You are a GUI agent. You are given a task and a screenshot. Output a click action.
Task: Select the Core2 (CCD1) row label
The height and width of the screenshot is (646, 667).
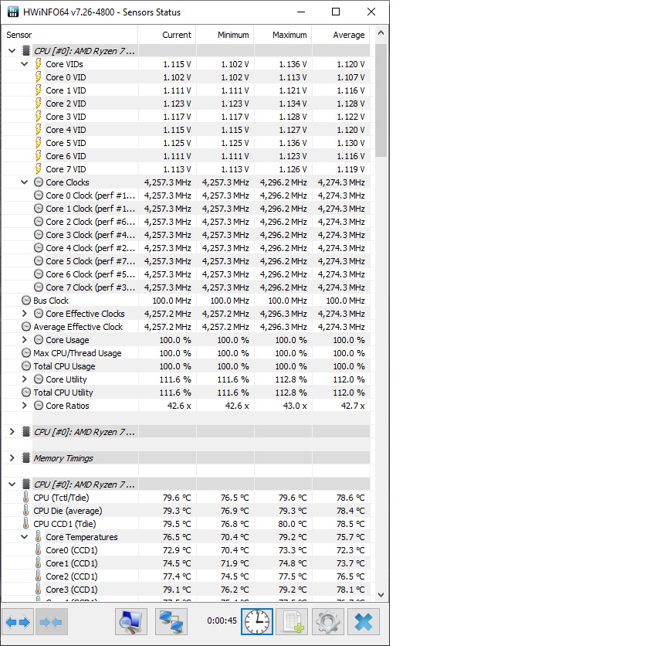click(x=72, y=576)
